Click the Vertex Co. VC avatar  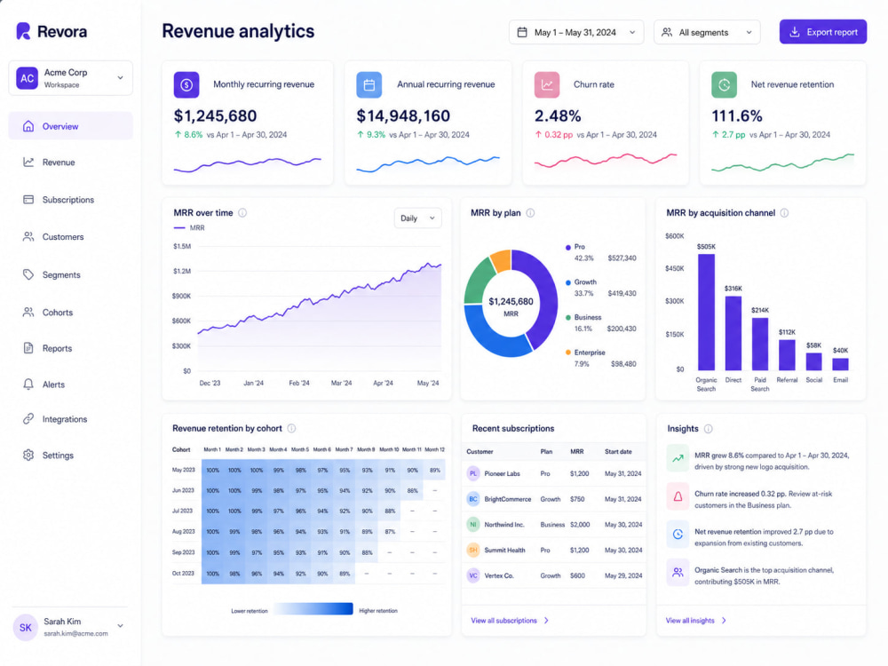(x=473, y=575)
